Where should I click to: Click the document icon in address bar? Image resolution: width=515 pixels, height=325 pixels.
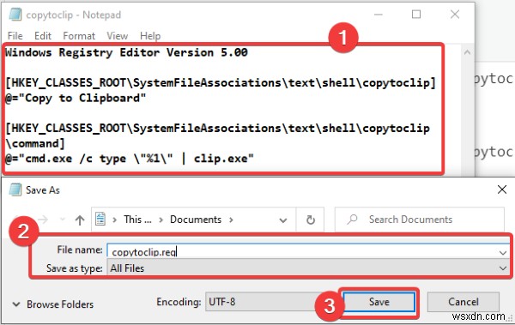click(x=100, y=219)
